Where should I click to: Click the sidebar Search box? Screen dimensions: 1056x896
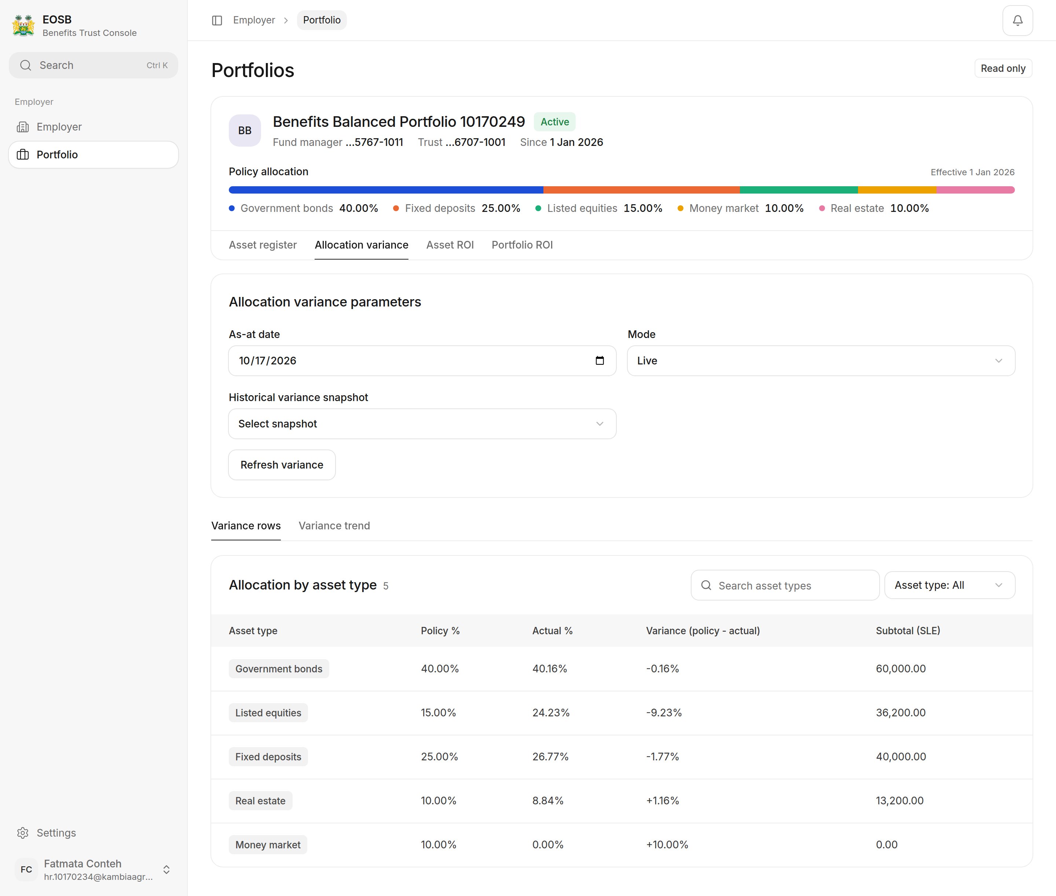[93, 66]
